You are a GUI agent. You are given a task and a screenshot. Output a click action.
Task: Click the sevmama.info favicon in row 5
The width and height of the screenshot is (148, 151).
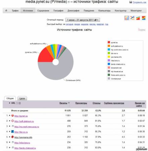12,137
